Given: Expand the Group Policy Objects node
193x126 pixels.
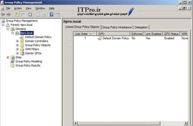Looking at the screenshot, I should 17,45.
